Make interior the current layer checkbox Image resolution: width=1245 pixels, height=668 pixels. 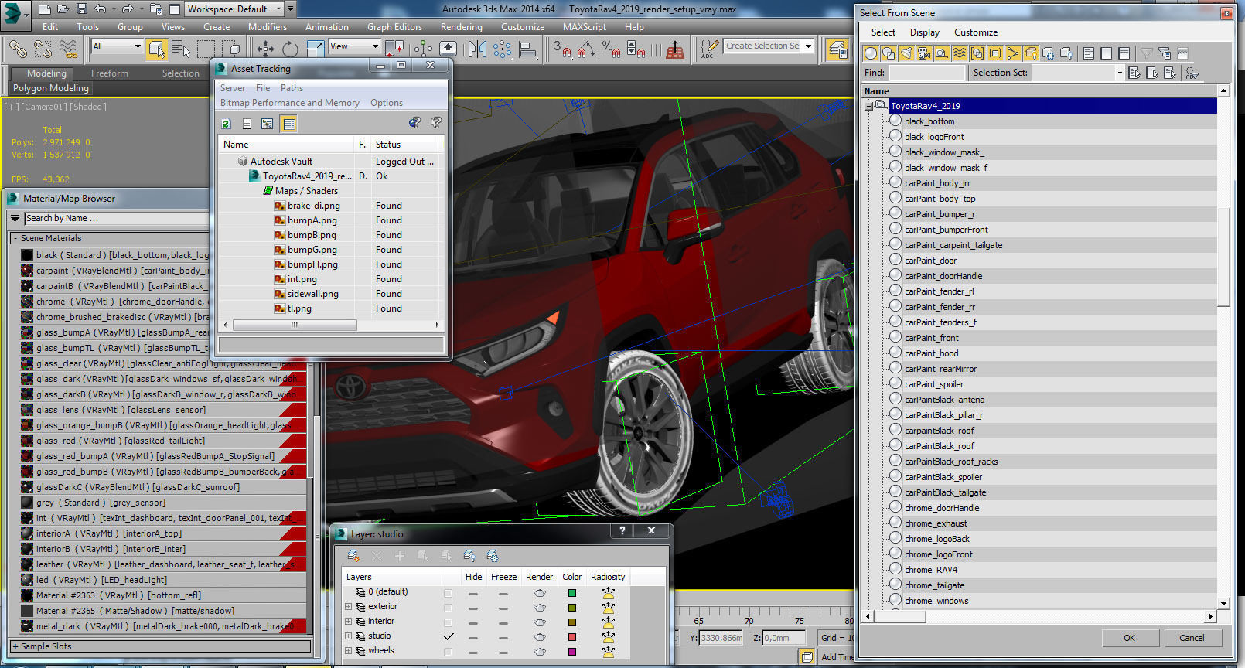448,622
